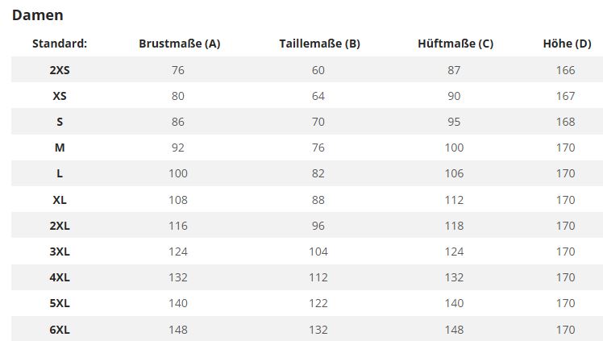Select height value 168 in S row
The height and width of the screenshot is (341, 603).
pyautogui.click(x=566, y=122)
